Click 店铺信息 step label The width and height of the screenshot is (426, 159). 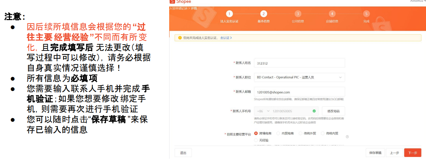pyautogui.click(x=332, y=21)
